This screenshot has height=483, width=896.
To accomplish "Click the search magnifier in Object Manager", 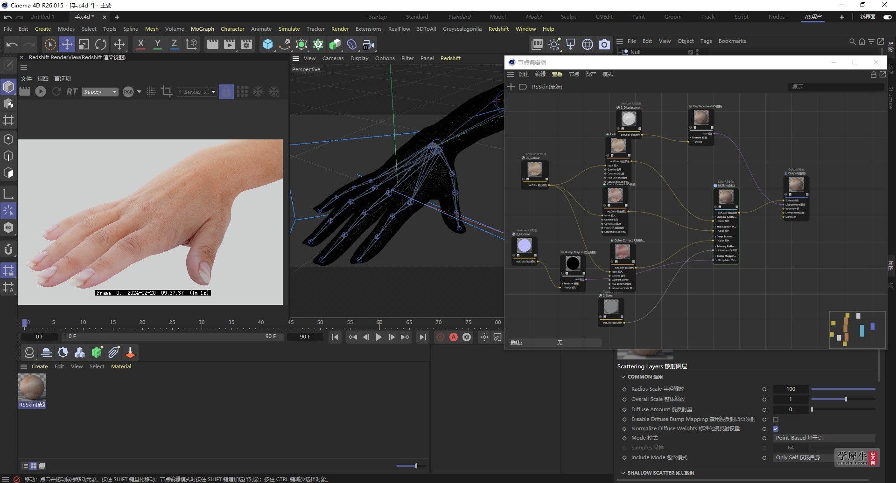I will (852, 41).
